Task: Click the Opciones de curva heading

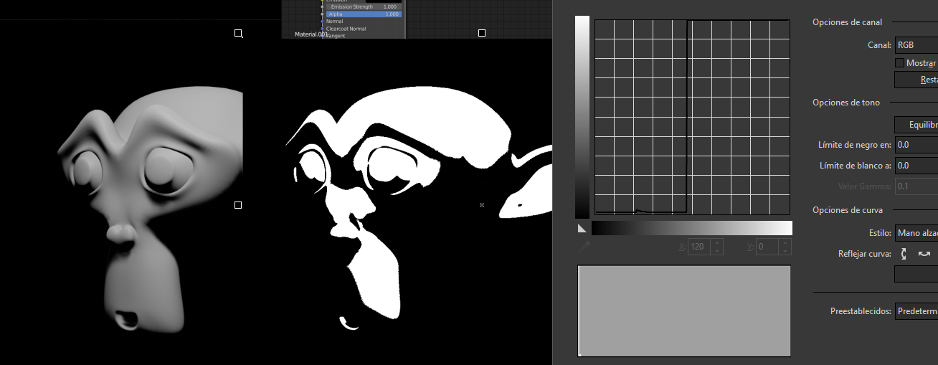Action: pyautogui.click(x=848, y=210)
